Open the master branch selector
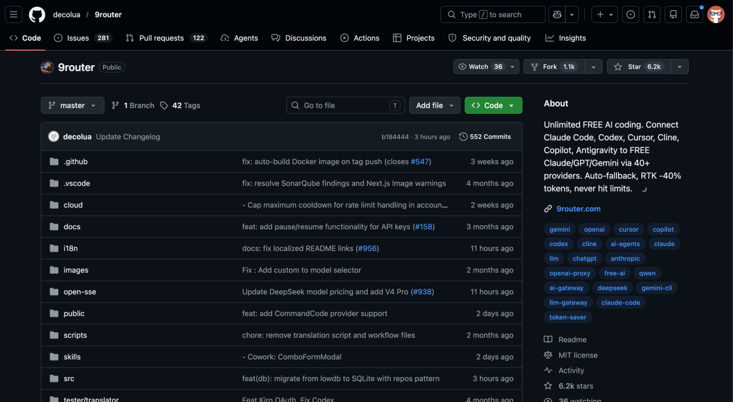The height and width of the screenshot is (402, 733). pos(73,106)
